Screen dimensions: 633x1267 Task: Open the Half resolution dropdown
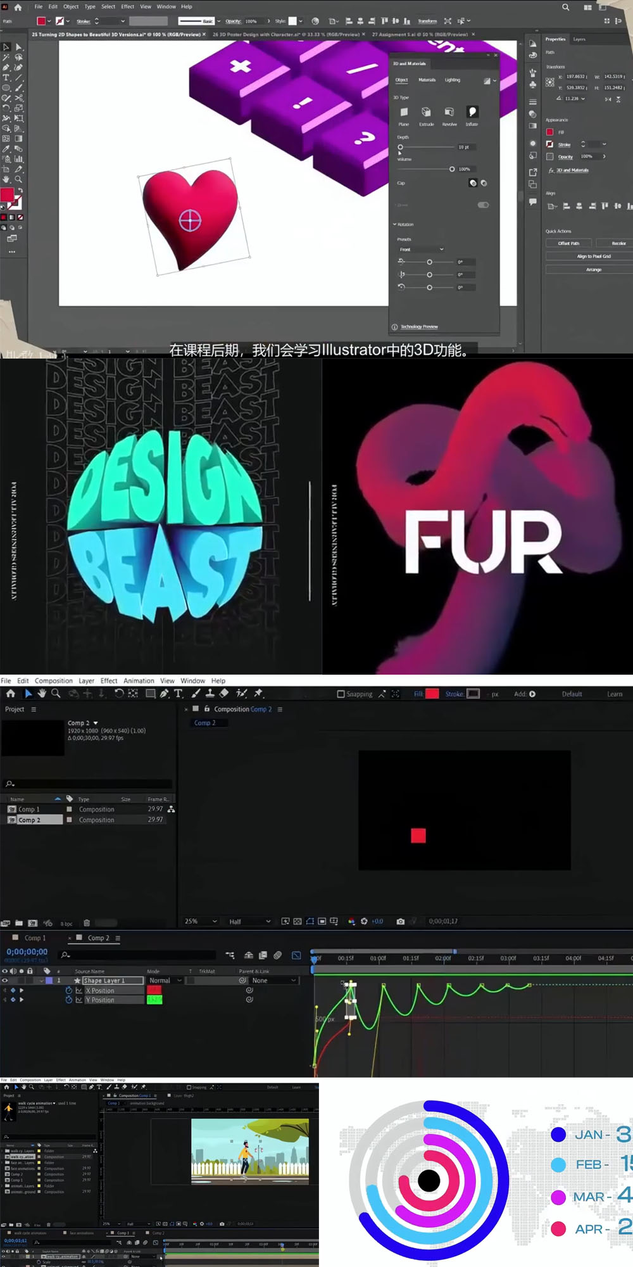coord(249,921)
